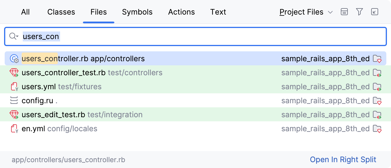The width and height of the screenshot is (391, 168).
Task: Open search history via magnifier icon
Action: click(x=14, y=36)
